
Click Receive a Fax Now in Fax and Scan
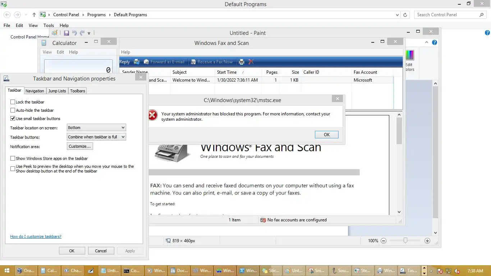coord(212,62)
